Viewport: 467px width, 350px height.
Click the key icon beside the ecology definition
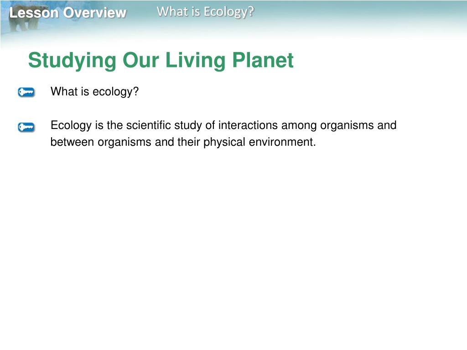tap(26, 128)
